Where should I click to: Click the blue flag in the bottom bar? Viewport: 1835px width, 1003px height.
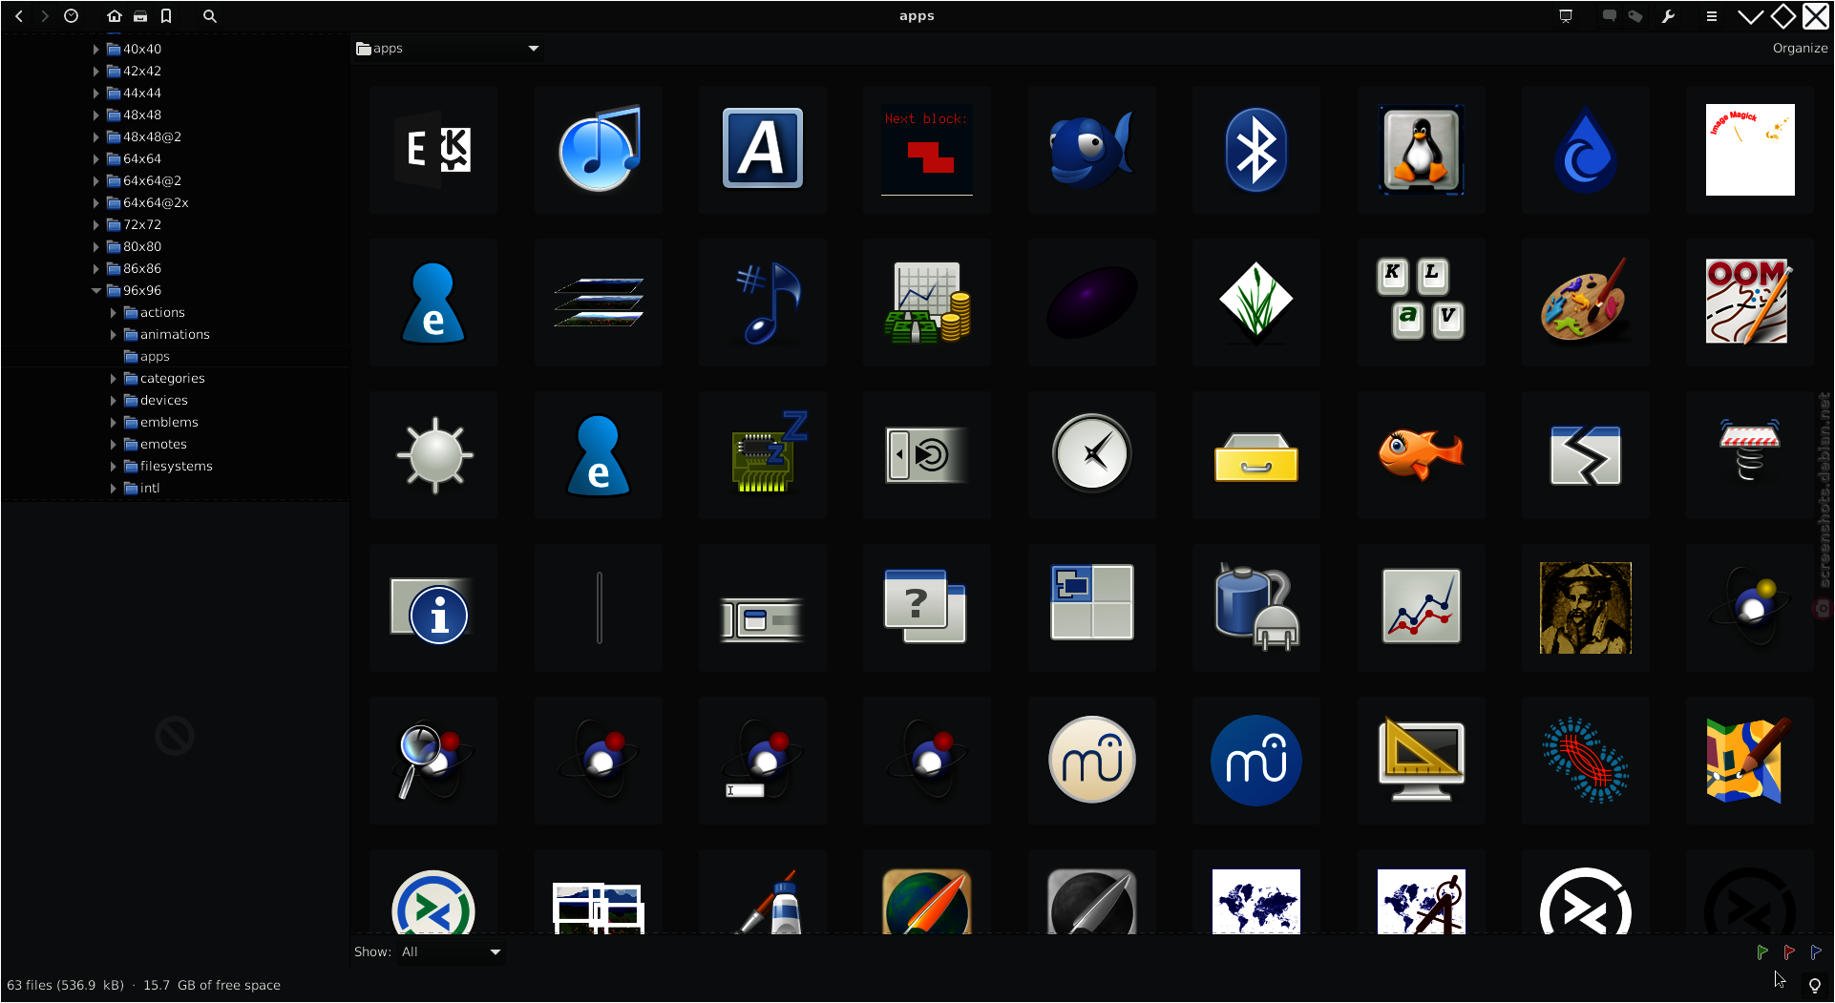click(x=1816, y=952)
